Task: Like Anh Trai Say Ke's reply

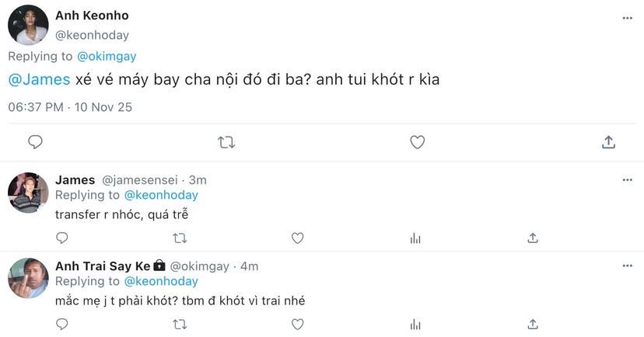Action: tap(297, 325)
